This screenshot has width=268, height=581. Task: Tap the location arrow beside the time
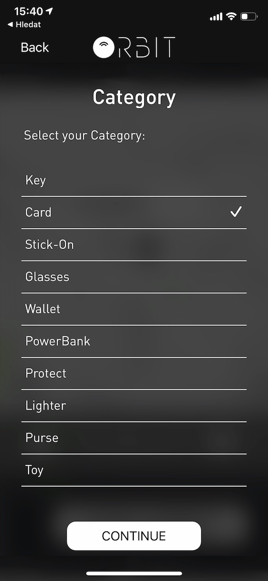(50, 11)
